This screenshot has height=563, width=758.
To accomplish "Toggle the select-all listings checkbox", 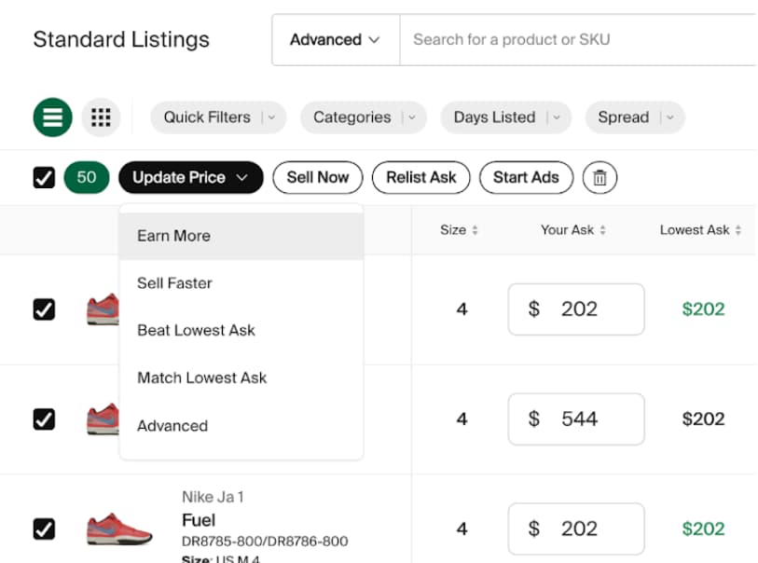I will point(44,177).
